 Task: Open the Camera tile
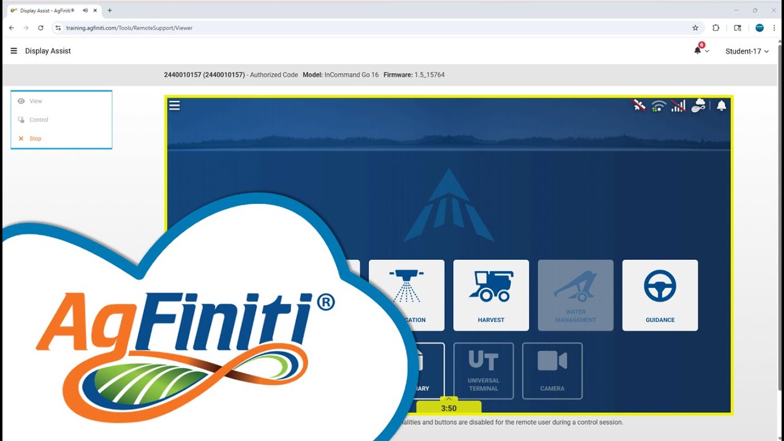tap(552, 371)
